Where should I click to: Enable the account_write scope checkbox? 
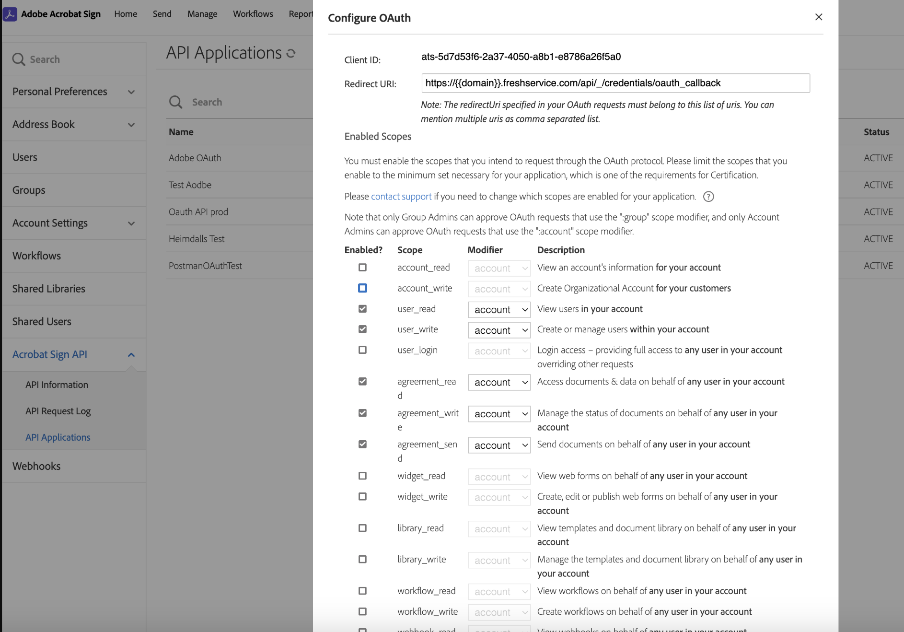(362, 288)
